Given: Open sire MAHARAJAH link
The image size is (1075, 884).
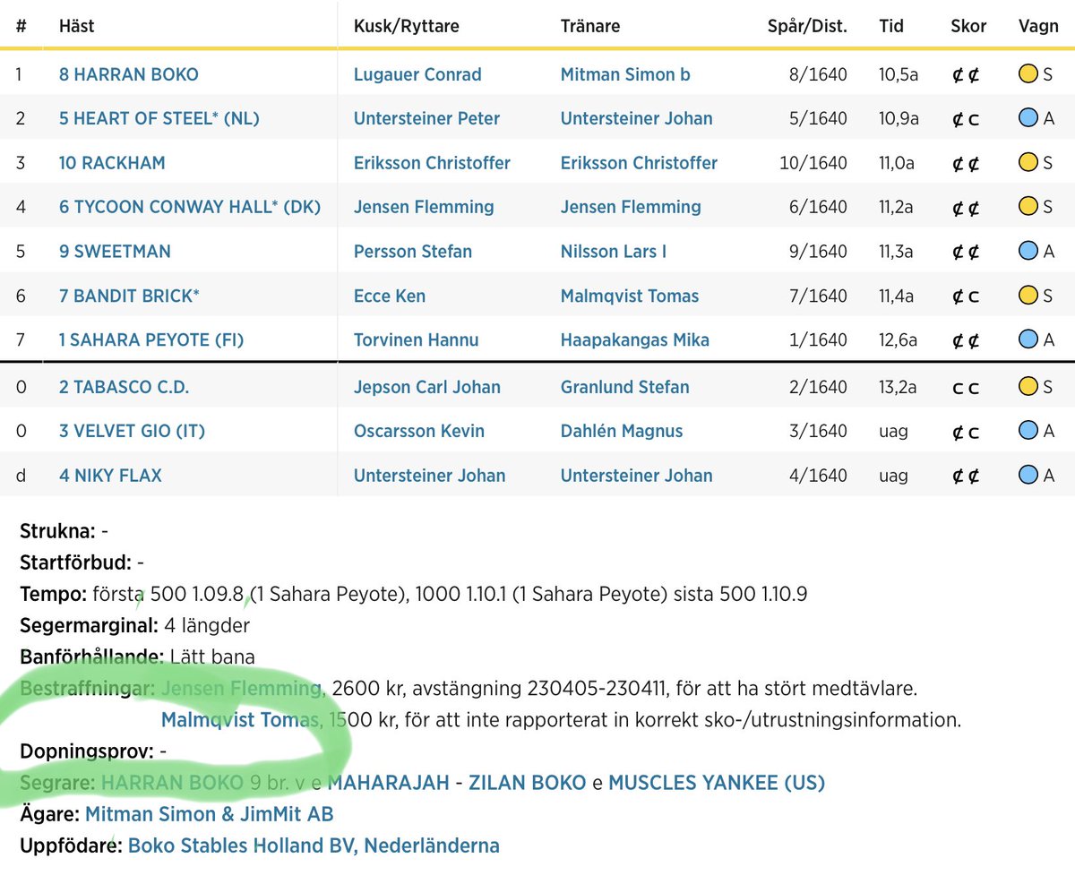Looking at the screenshot, I should (x=388, y=783).
